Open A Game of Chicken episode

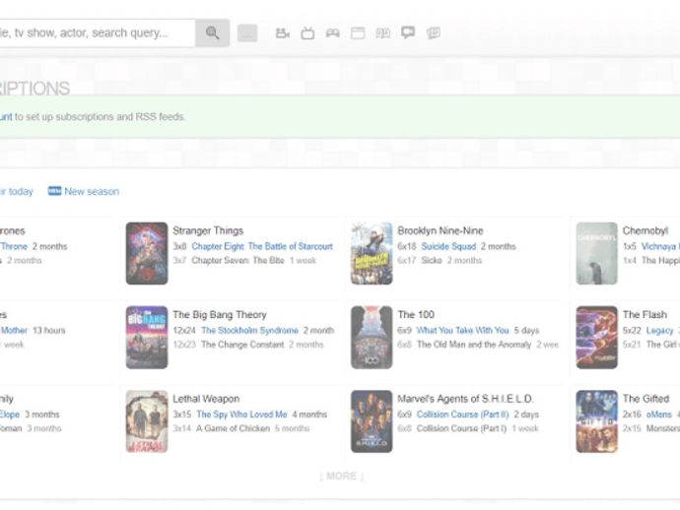pos(233,428)
